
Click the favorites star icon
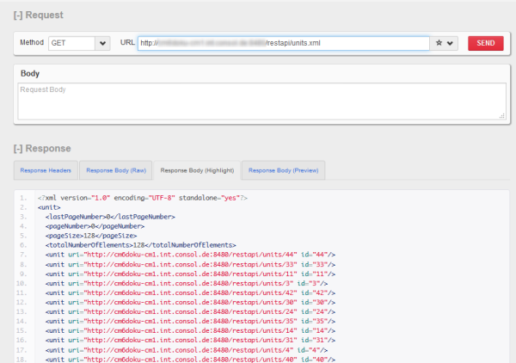439,43
